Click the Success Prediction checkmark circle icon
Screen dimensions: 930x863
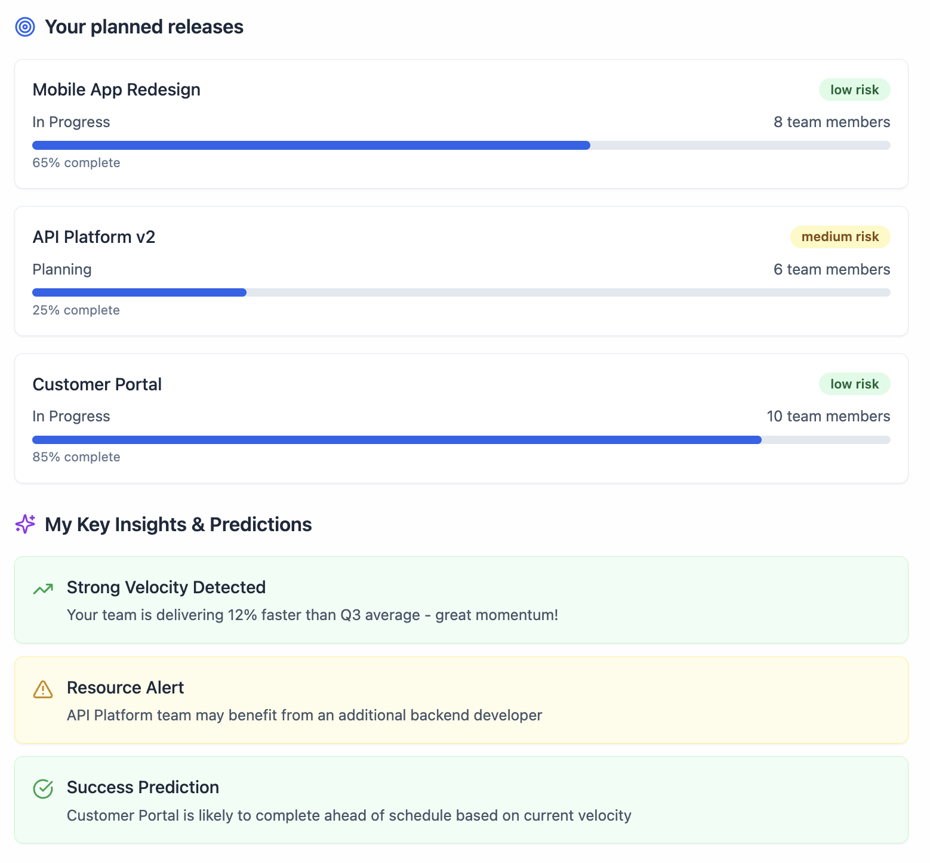tap(43, 789)
